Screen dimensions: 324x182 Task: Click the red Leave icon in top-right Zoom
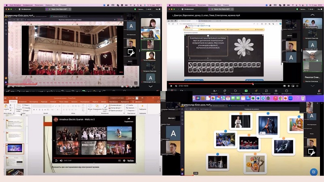click(x=319, y=91)
